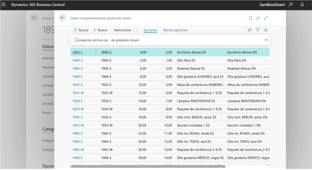Select cell 'Silla giratoria MÉXICO, negra ES'
Viewport: 312px width, 170px height.
coord(200,158)
